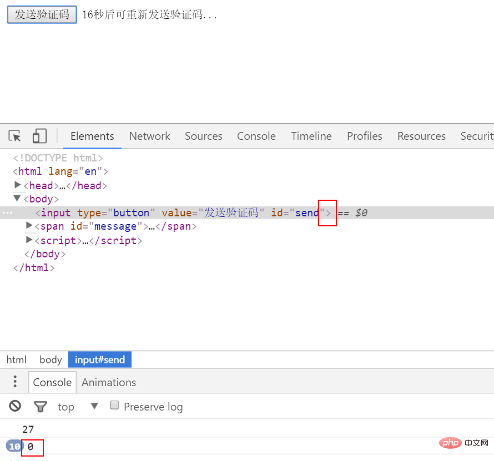
Task: Select the closing </html> tag line
Action: (x=34, y=268)
